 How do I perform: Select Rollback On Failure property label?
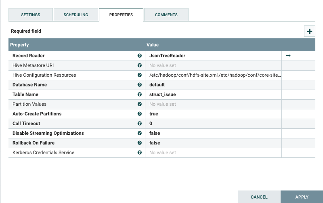(34, 143)
